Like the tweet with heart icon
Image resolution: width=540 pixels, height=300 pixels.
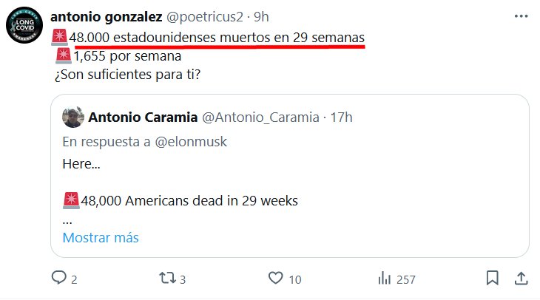coord(275,279)
